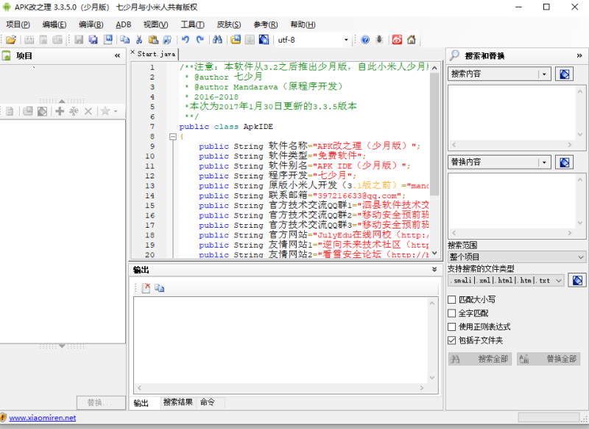The height and width of the screenshot is (429, 589).
Task: Open the 参考(R) menu
Action: click(x=266, y=24)
